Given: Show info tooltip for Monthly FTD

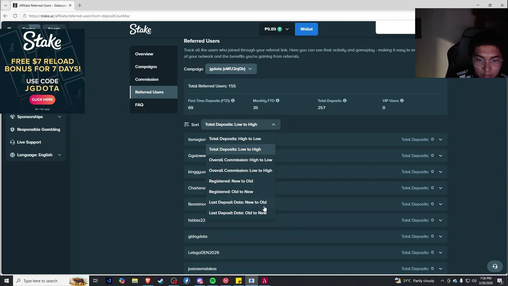Looking at the screenshot, I should click(x=277, y=100).
